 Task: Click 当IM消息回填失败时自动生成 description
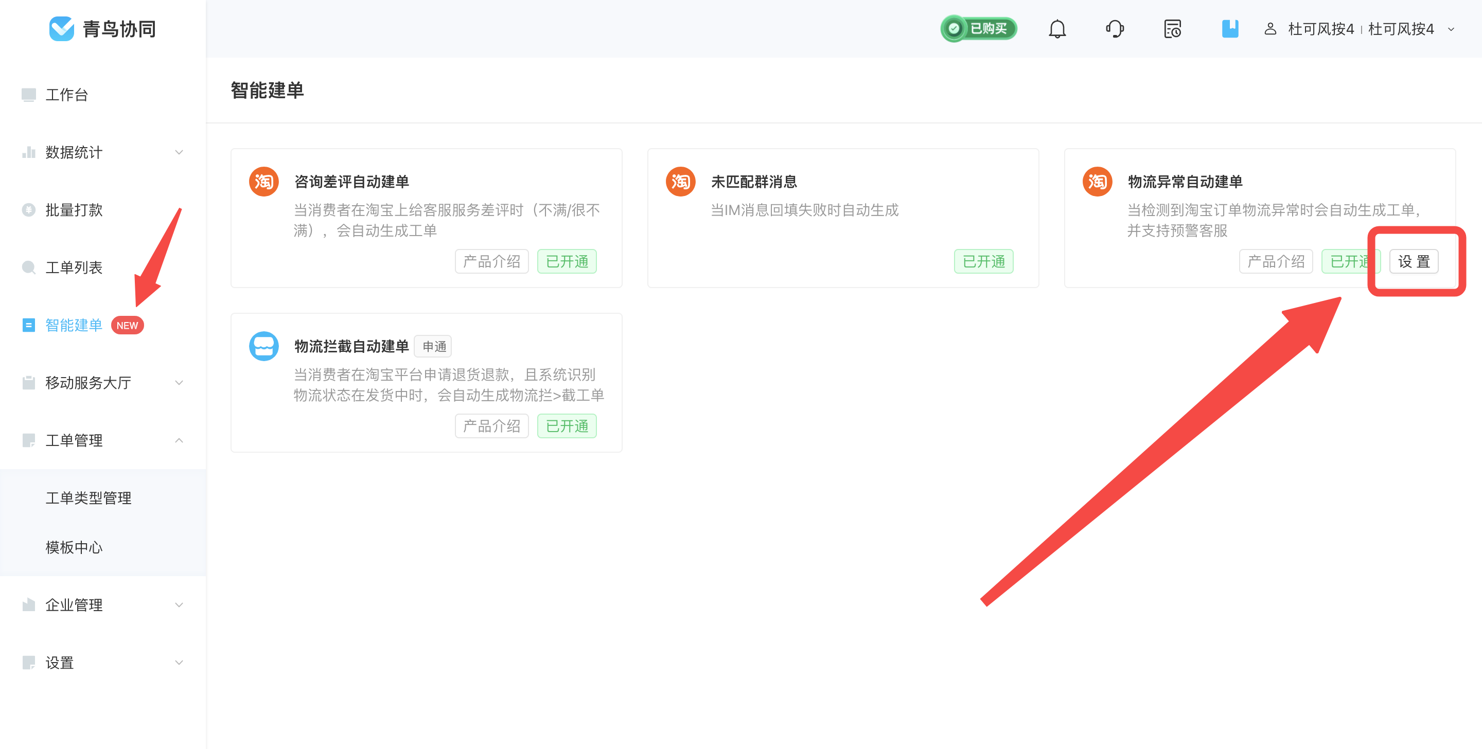click(x=804, y=210)
